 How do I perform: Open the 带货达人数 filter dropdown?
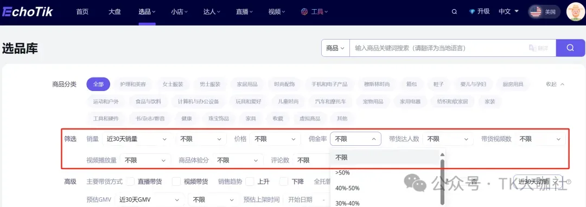(x=448, y=139)
